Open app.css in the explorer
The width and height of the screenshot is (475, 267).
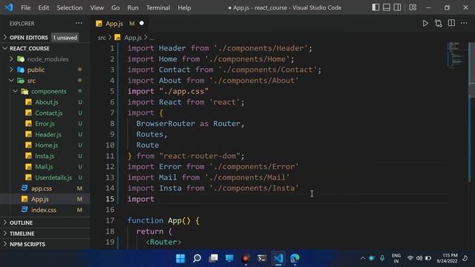(45, 188)
